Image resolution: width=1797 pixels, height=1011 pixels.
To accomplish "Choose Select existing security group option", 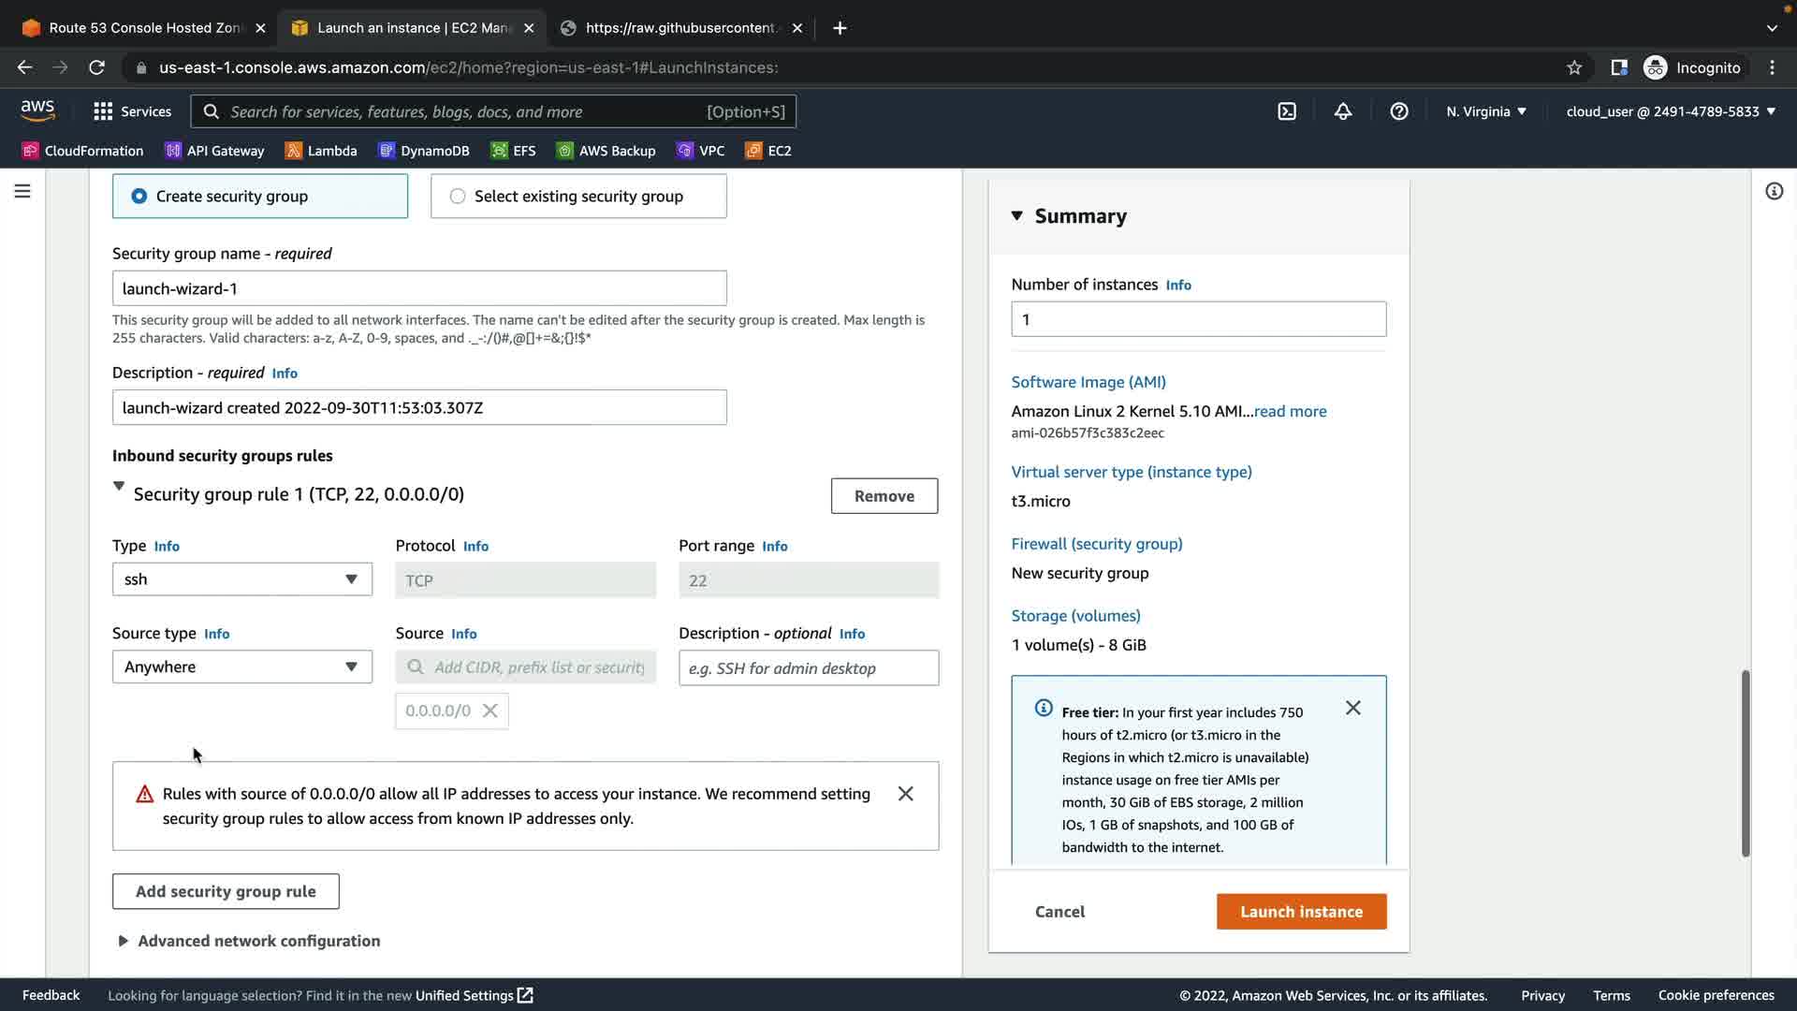I will [x=458, y=197].
